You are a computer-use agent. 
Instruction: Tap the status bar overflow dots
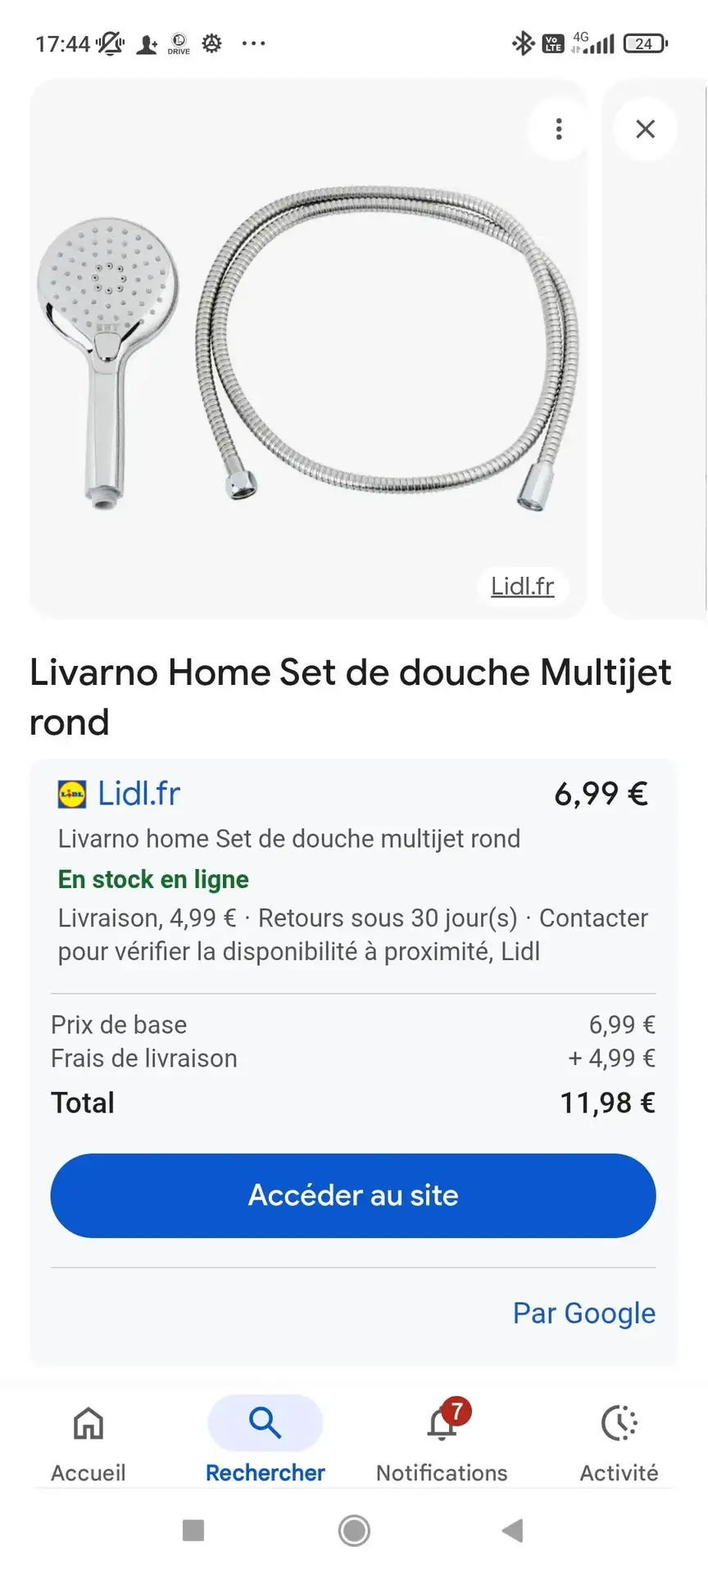click(253, 43)
